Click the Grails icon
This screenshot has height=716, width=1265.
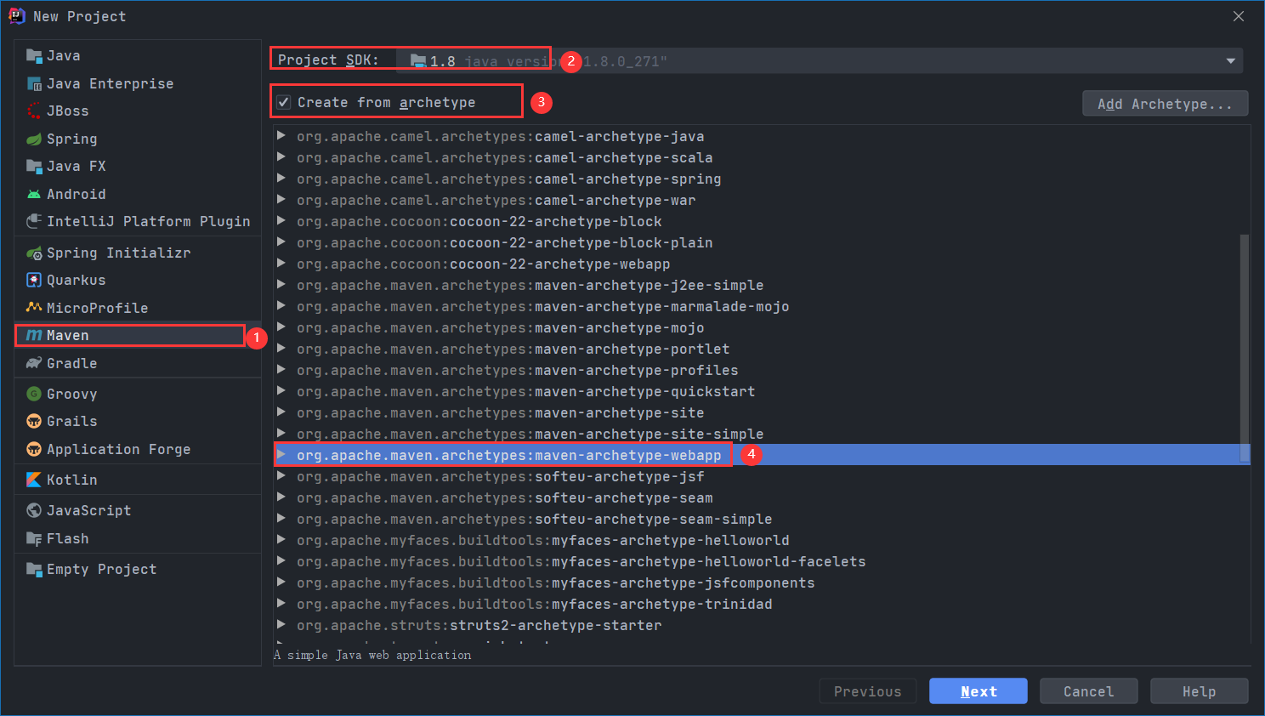[34, 421]
